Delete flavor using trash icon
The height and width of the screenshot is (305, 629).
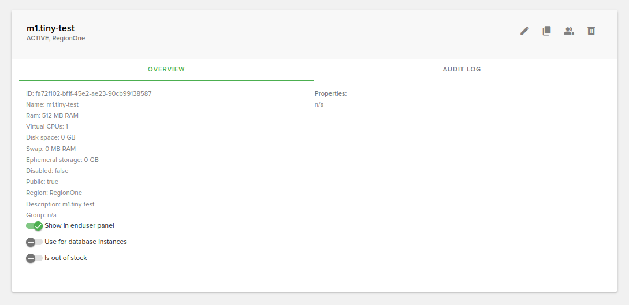point(591,31)
